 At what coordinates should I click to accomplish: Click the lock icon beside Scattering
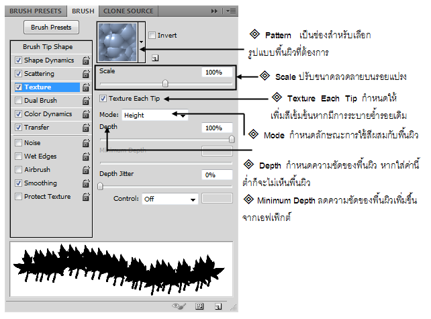[86, 74]
